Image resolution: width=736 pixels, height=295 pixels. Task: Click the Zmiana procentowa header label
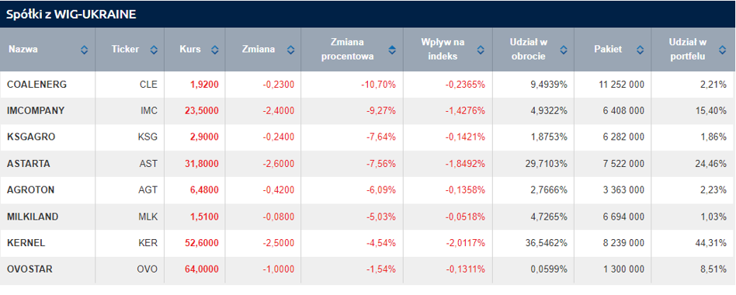point(348,49)
